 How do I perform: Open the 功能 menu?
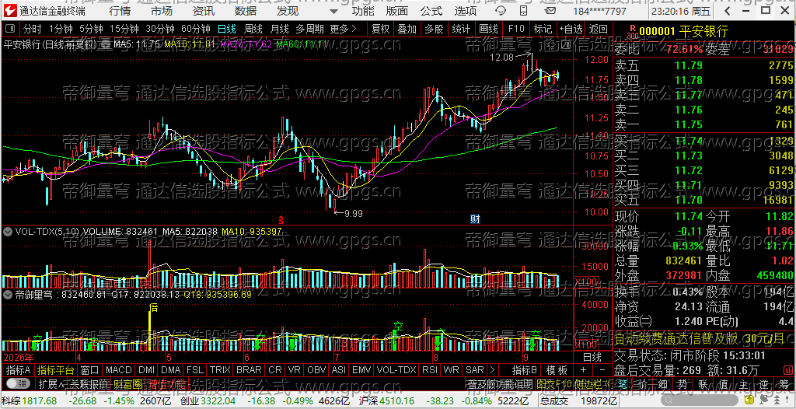coord(362,11)
